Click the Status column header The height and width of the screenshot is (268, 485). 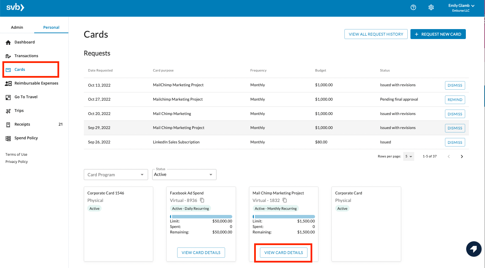click(x=385, y=71)
